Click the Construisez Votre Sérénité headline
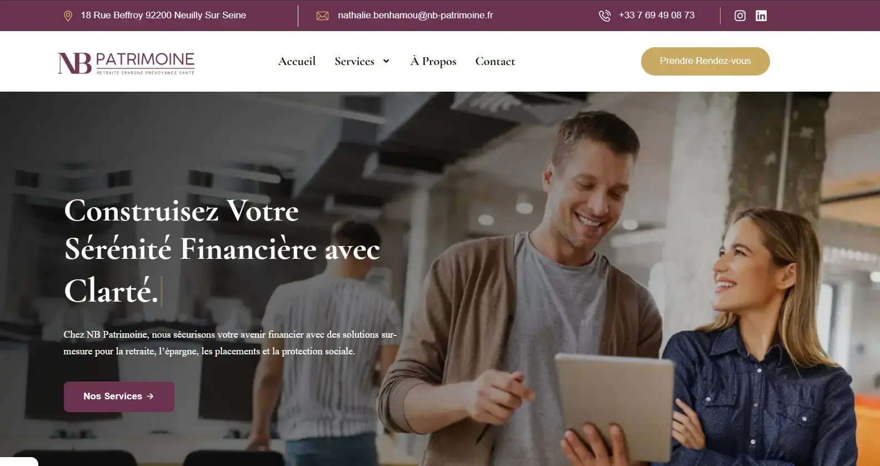 tap(222, 250)
